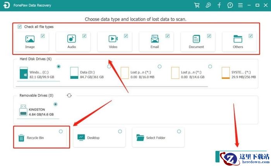Screen dimensions: 271x166
Task: Select the Select Folder radio button
Action: coord(179,131)
